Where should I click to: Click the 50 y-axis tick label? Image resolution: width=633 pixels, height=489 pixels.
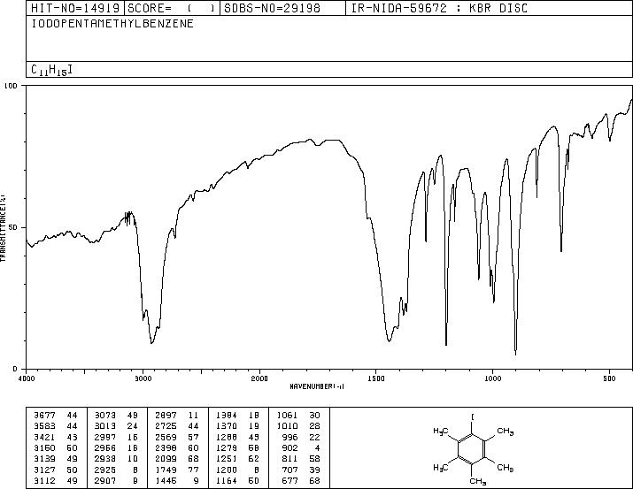[12, 227]
